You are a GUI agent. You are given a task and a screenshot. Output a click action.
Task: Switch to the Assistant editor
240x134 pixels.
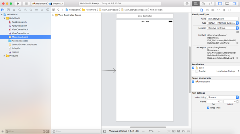pyautogui.click(x=203, y=4)
